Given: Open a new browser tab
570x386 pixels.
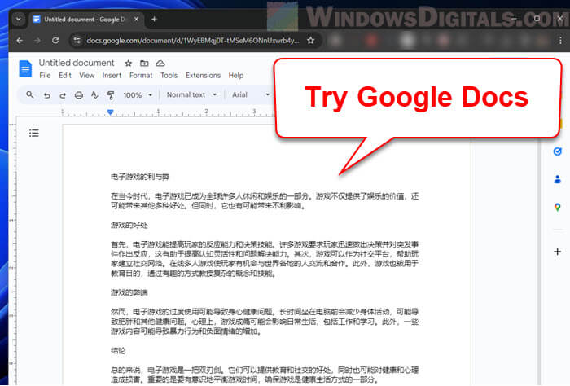Looking at the screenshot, I should (154, 19).
